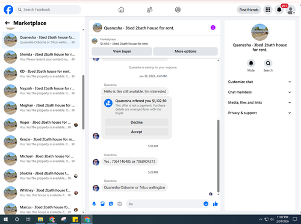The image size is (301, 224).
Task: Open Marcus conversation in list
Action: click(41, 208)
